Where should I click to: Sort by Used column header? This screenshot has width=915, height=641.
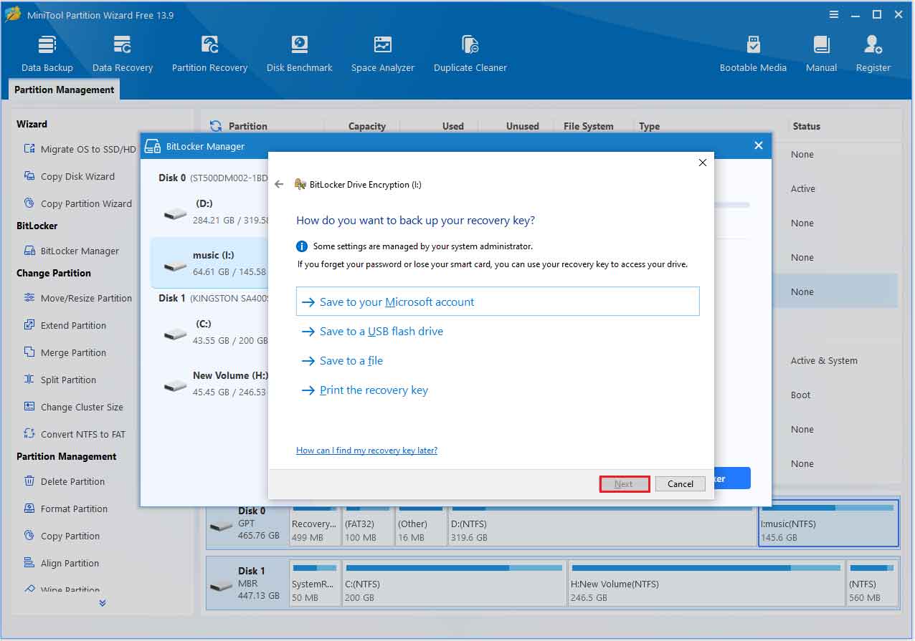point(452,126)
